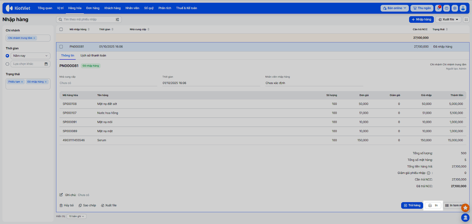Select all rows with header checkbox
The image size is (472, 224).
click(61, 29)
